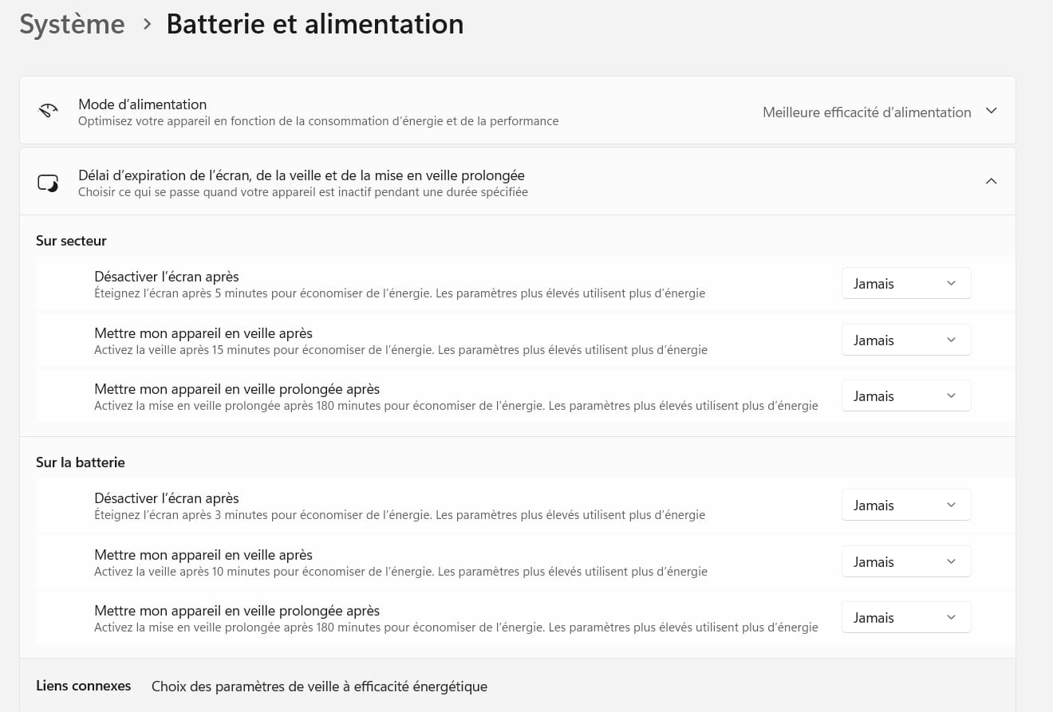Open Mettre en veille dropdown under Sur la batterie
This screenshot has height=712, width=1053.
coord(905,562)
